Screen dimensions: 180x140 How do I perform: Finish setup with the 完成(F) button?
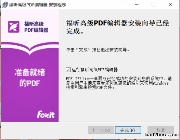coord(128,130)
